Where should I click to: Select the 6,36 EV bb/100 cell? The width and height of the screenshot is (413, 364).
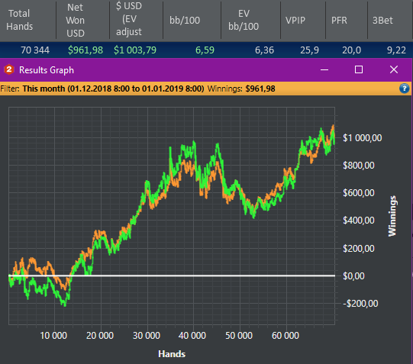pyautogui.click(x=264, y=50)
